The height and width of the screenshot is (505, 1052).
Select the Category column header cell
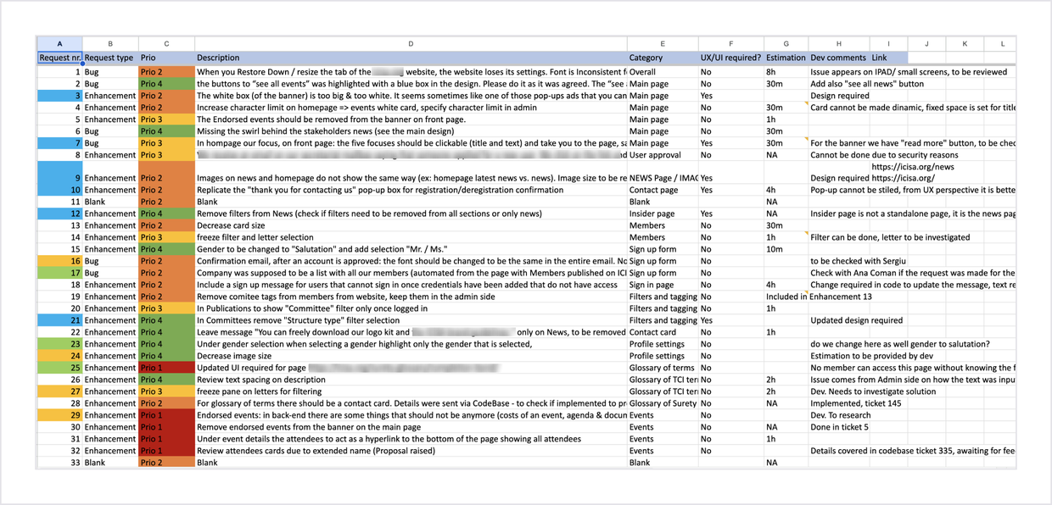[x=663, y=58]
